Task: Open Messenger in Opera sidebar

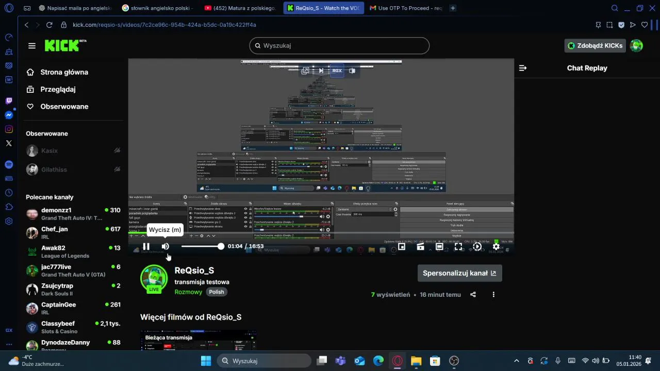Action: click(x=9, y=115)
